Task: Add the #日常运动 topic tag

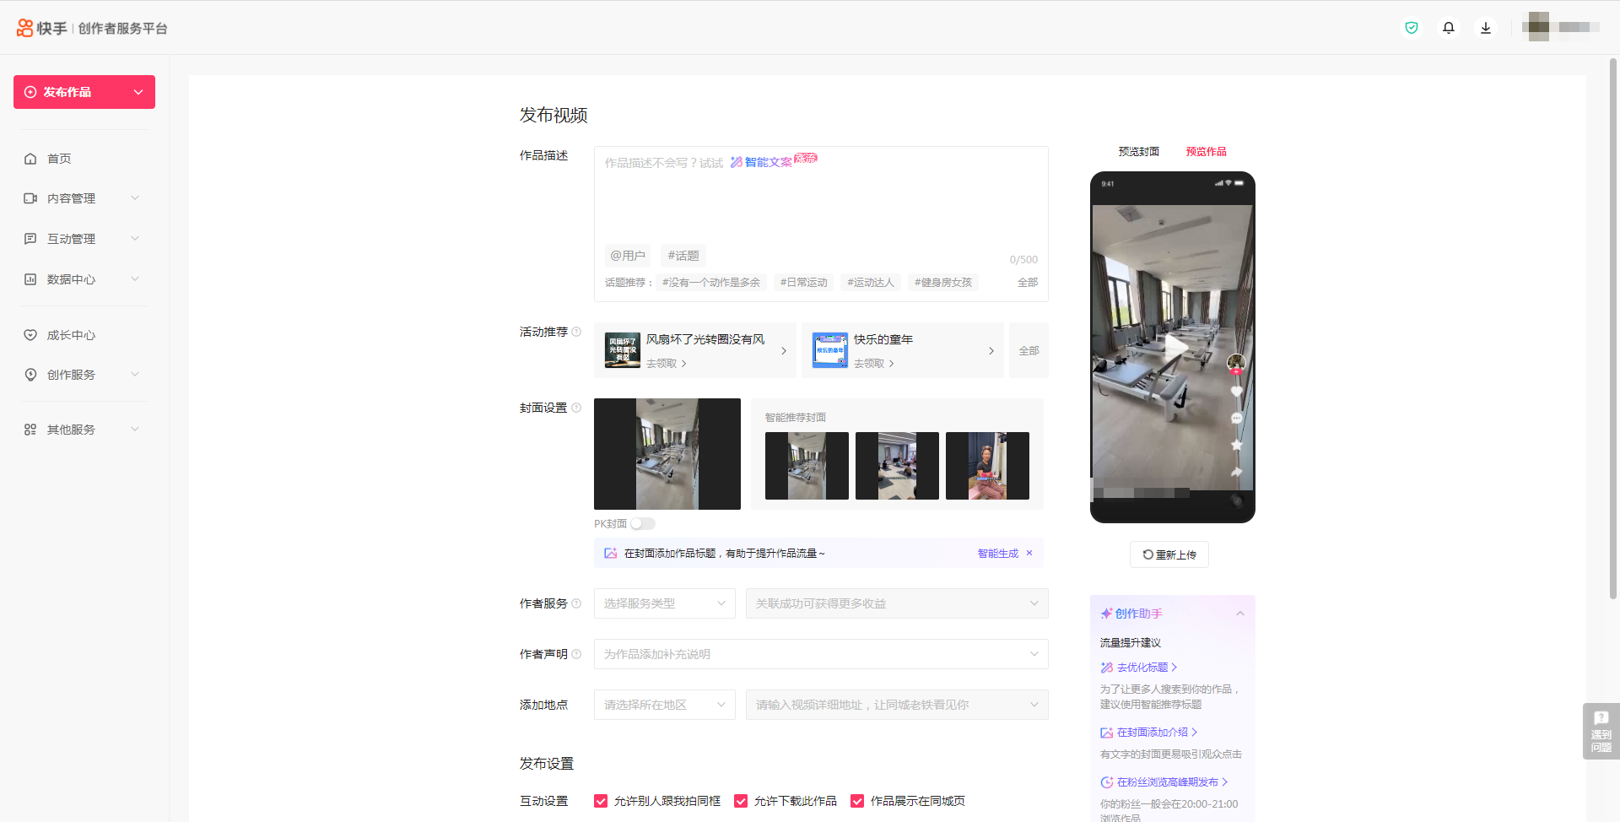Action: (804, 283)
